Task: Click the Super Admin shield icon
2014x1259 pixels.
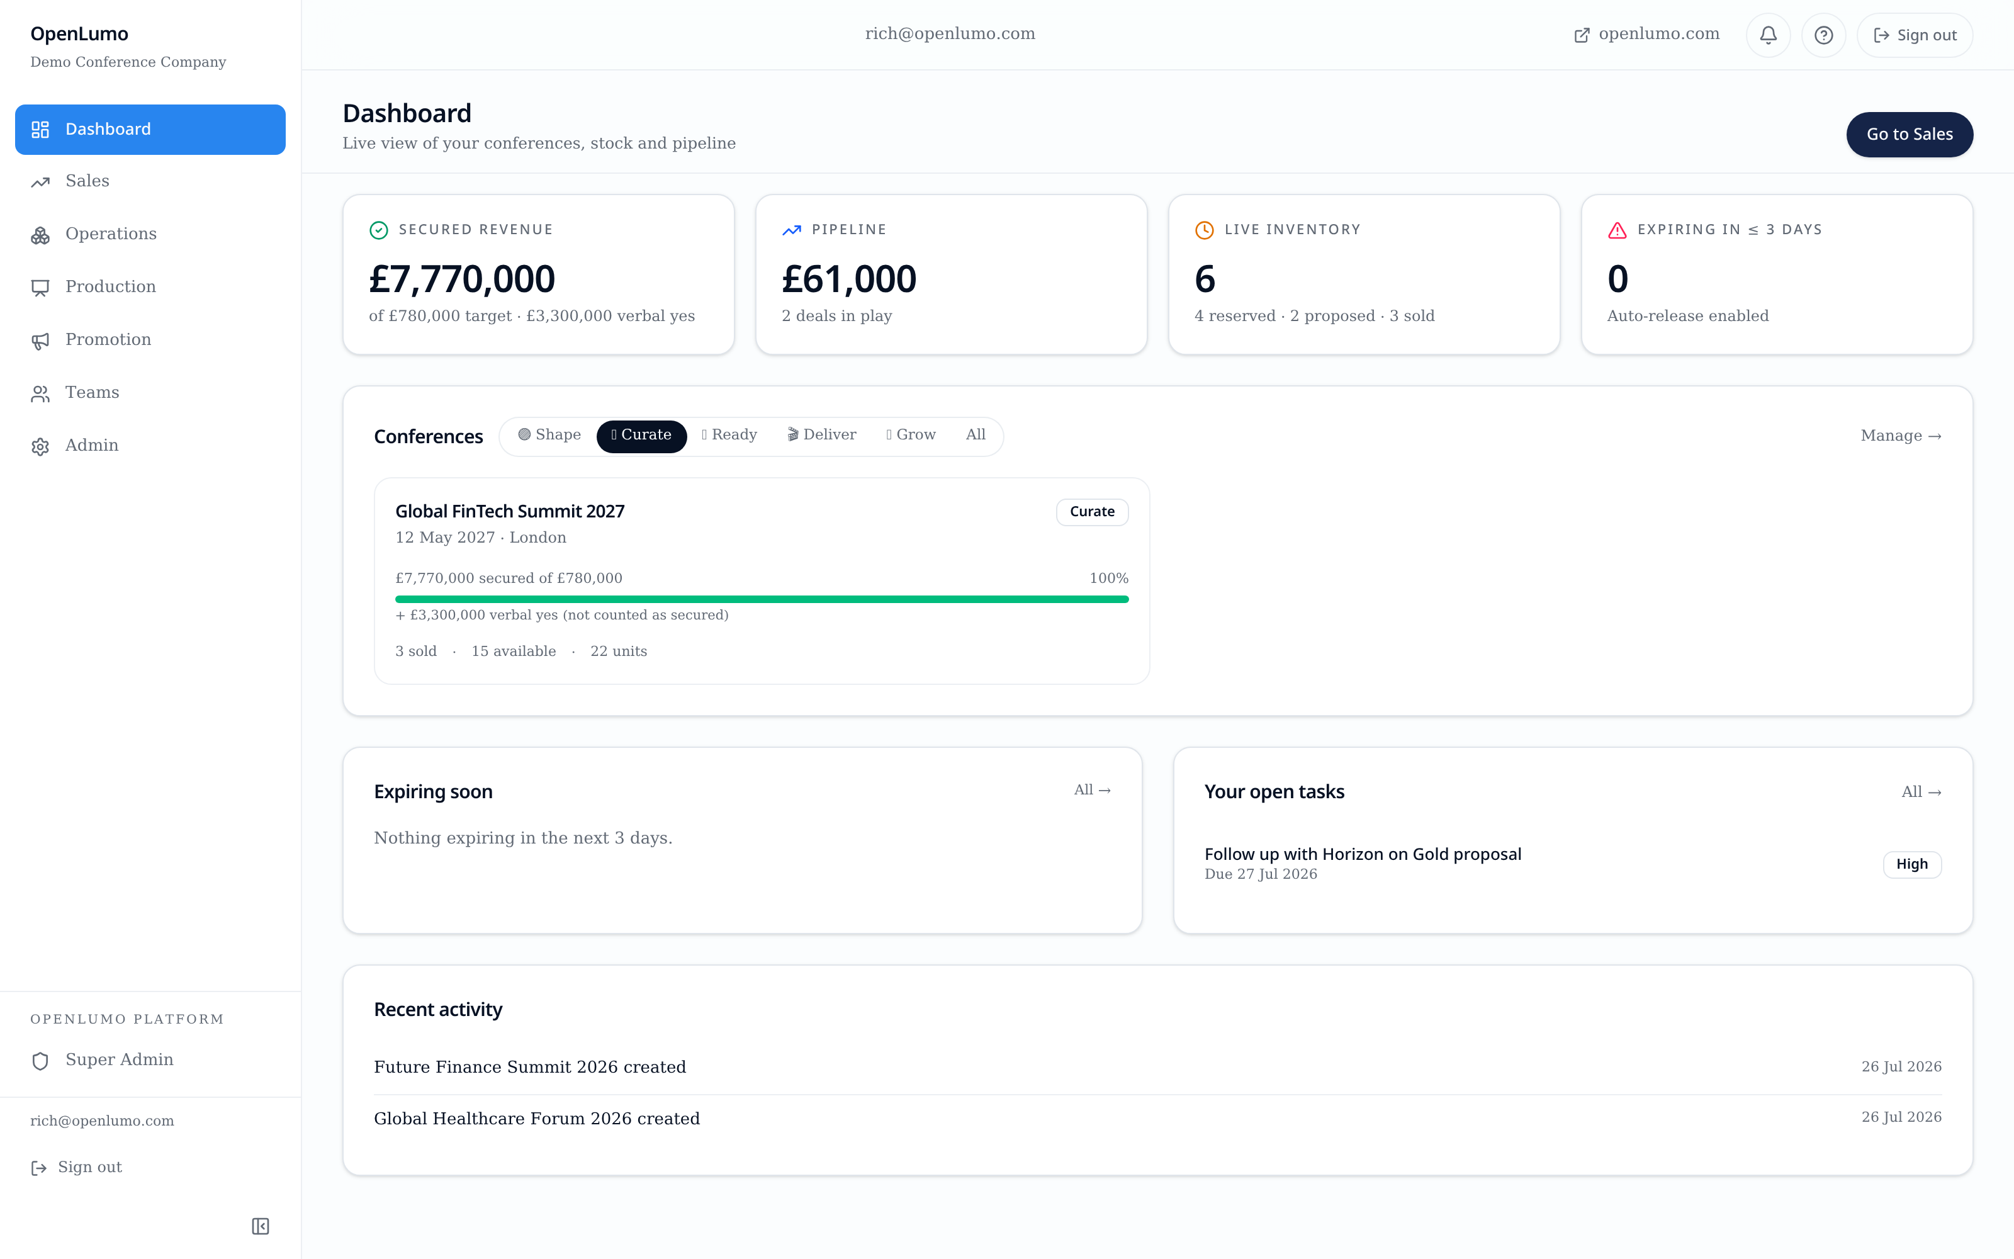Action: pos(40,1061)
